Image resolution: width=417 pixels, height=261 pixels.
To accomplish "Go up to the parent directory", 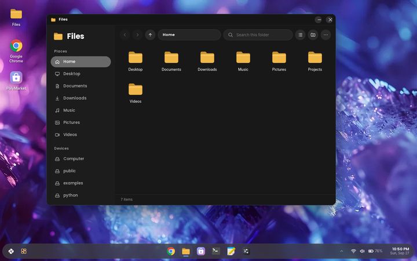I will tap(150, 35).
